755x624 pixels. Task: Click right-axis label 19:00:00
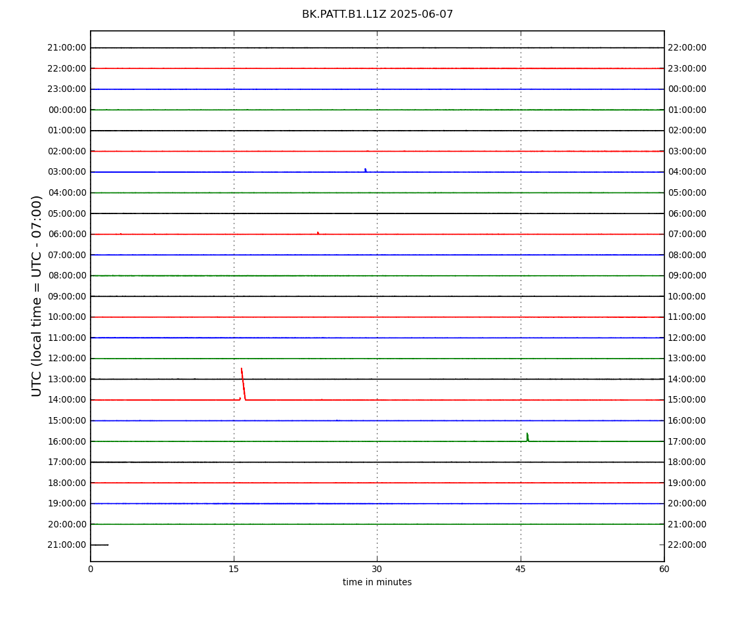(x=687, y=483)
